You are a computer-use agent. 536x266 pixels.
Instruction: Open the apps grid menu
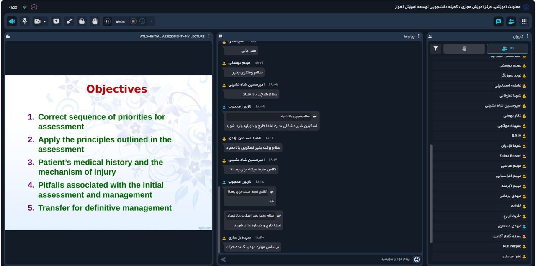[523, 21]
